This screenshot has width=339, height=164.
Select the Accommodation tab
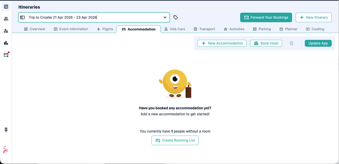[x=139, y=29]
